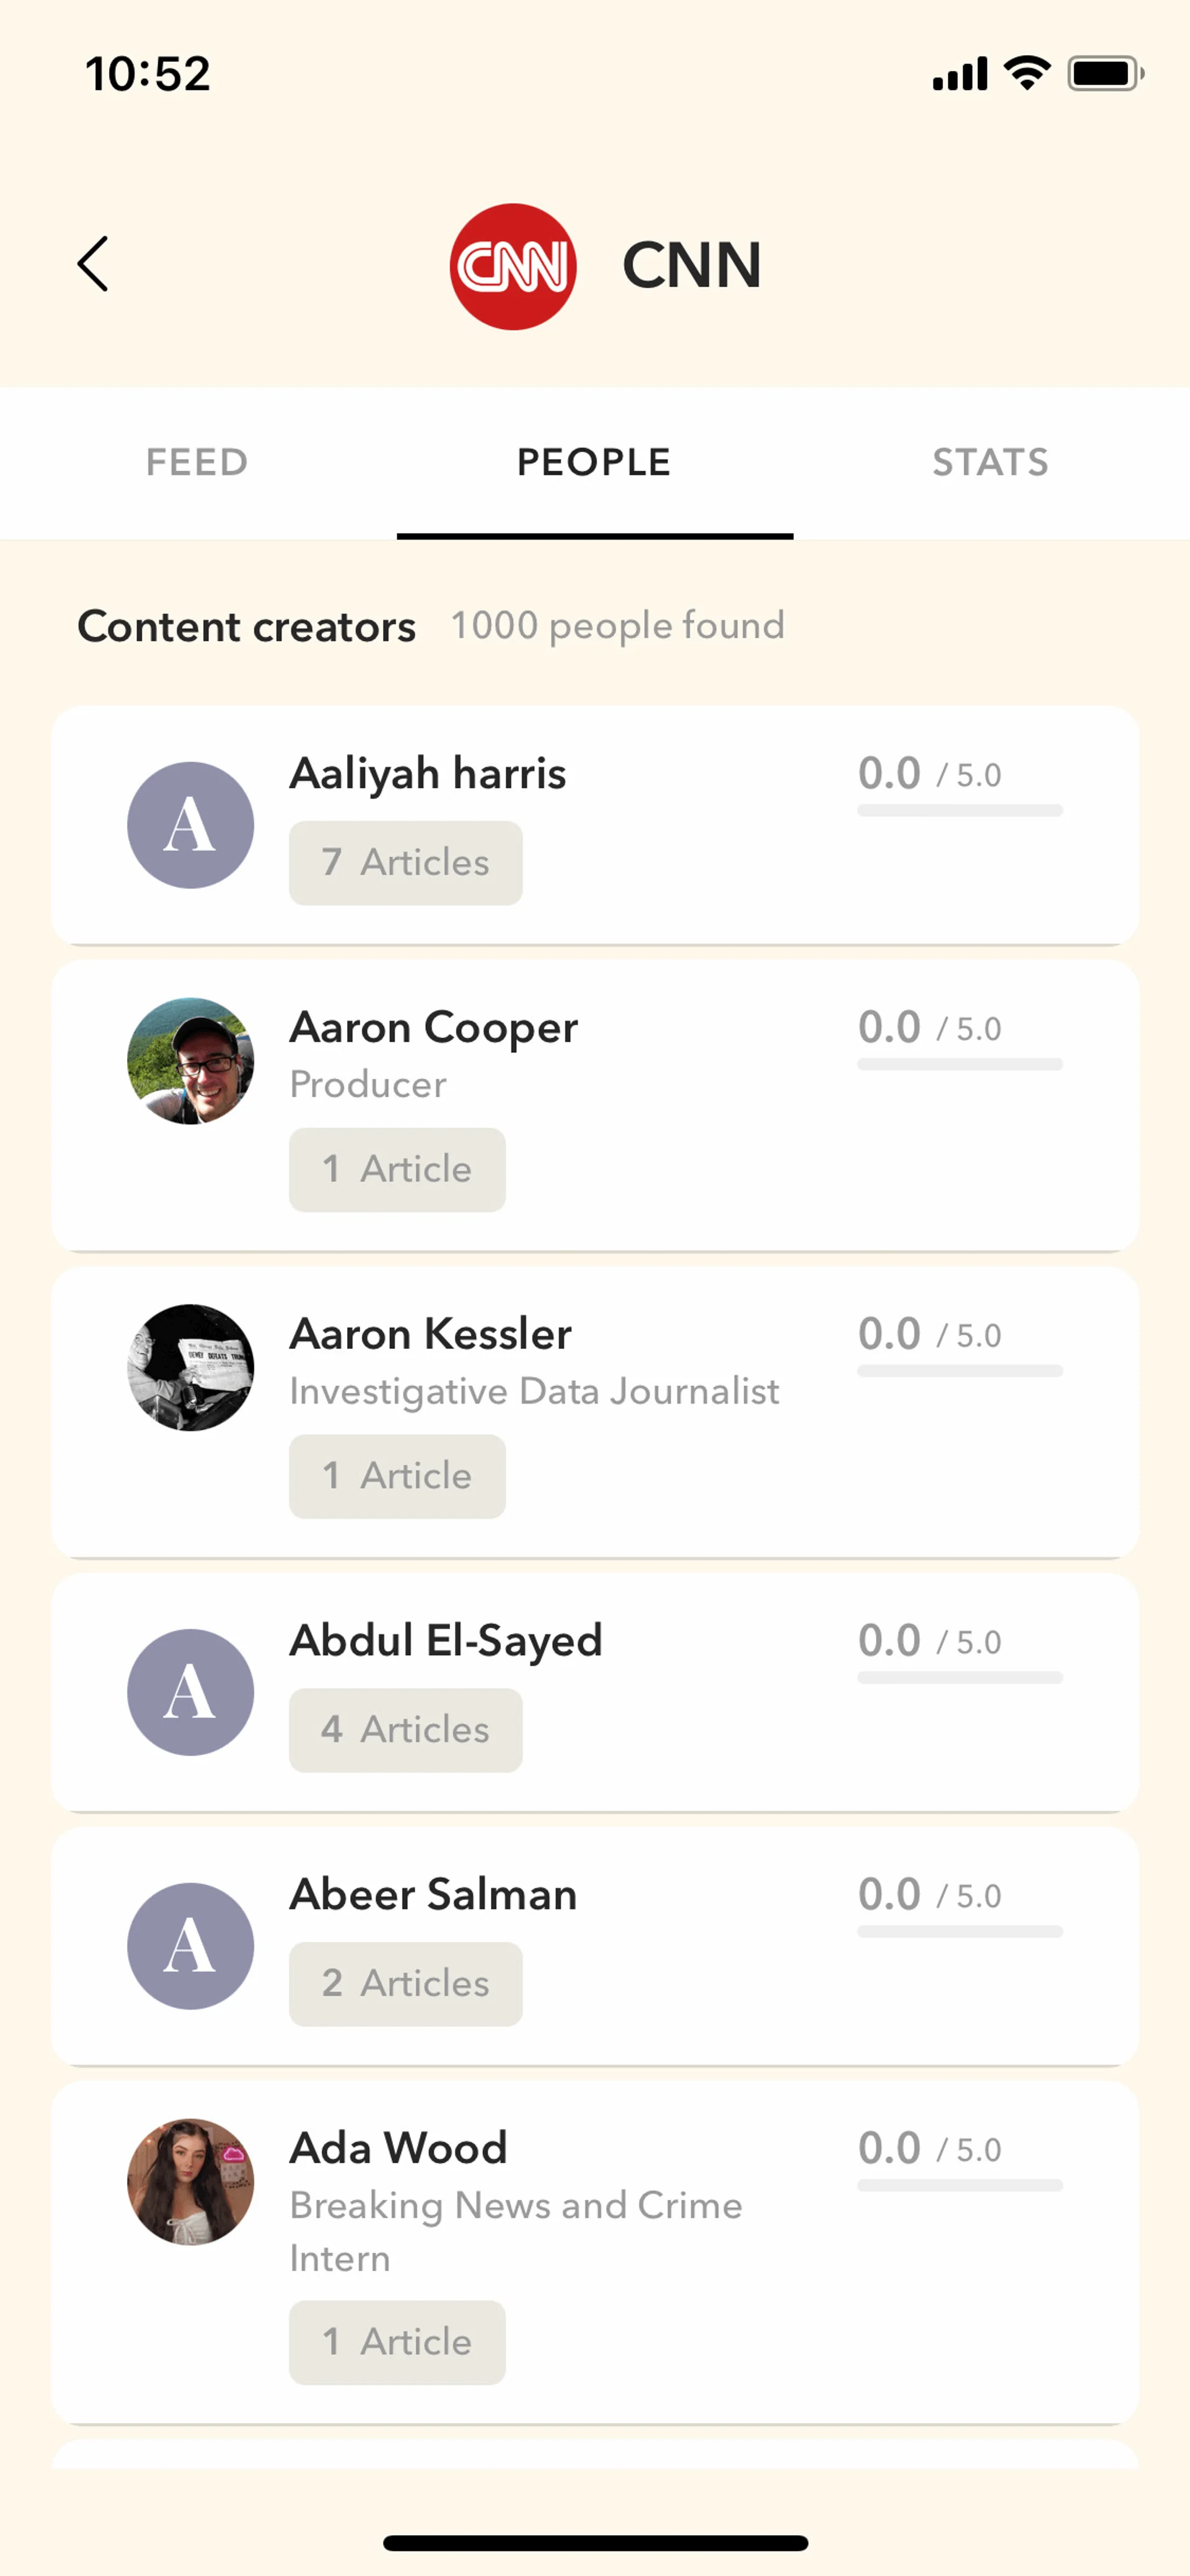Select the PEOPLE tab
The image size is (1190, 2576).
click(594, 462)
